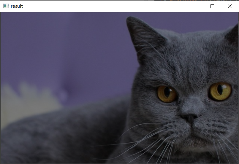The width and height of the screenshot is (239, 164).
Task: Close the result window
Action: [229, 6]
